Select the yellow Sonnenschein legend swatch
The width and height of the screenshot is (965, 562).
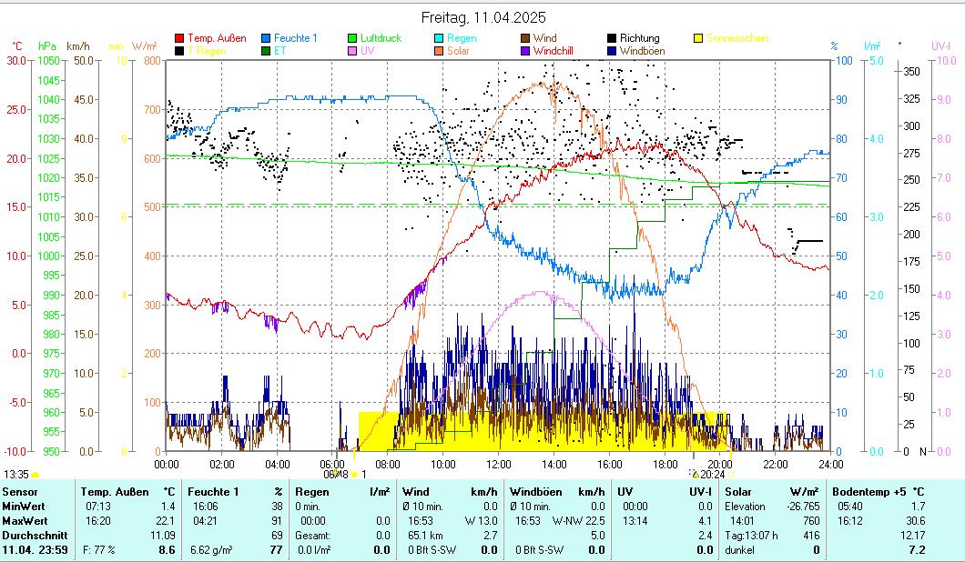pyautogui.click(x=698, y=39)
